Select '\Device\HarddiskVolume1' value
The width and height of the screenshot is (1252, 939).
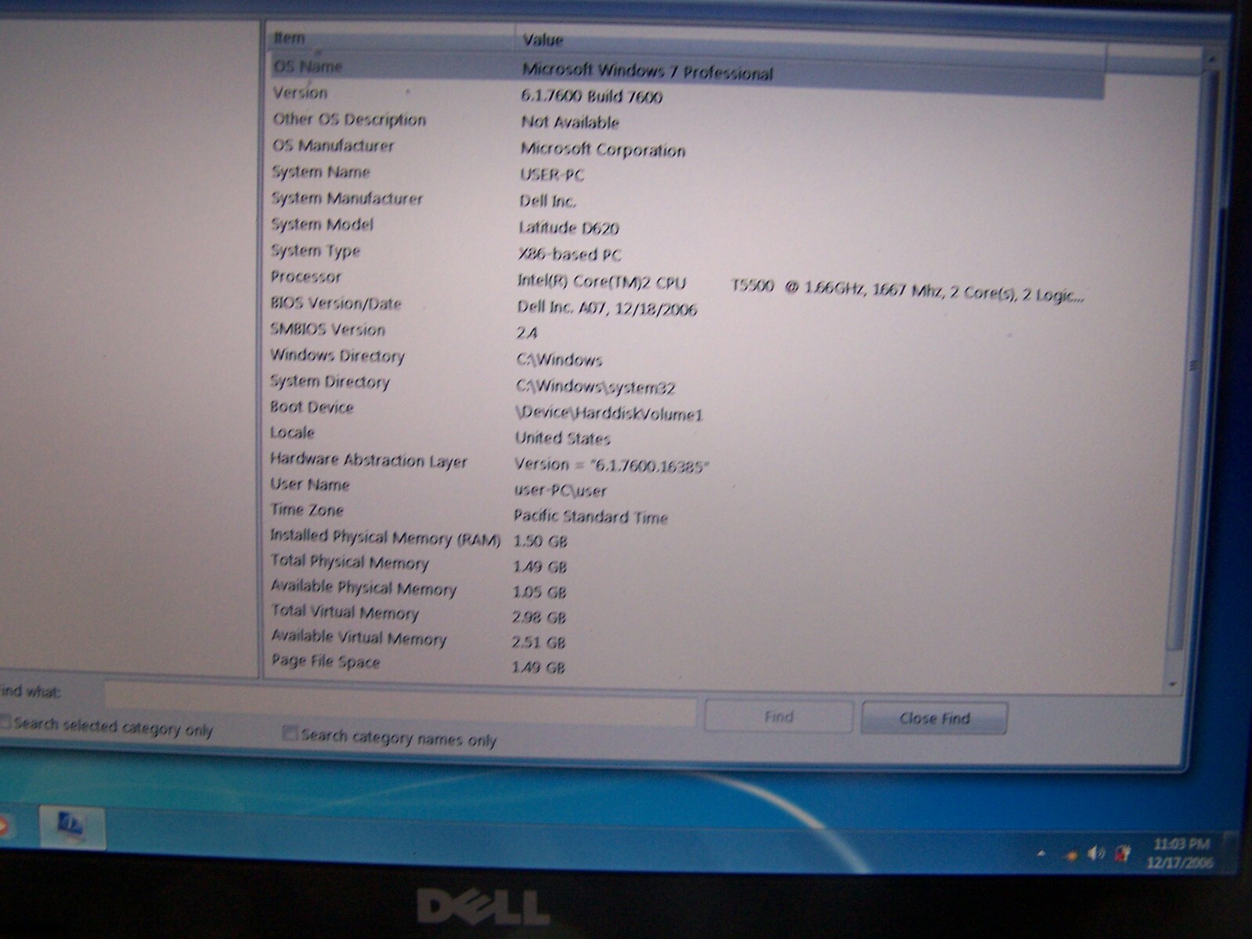click(x=609, y=413)
